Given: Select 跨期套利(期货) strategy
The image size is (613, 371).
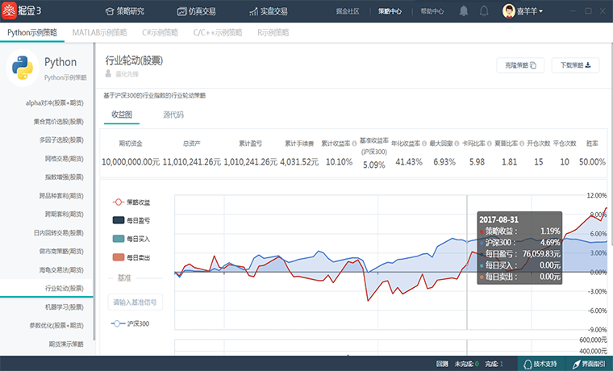Looking at the screenshot, I should coord(64,215).
